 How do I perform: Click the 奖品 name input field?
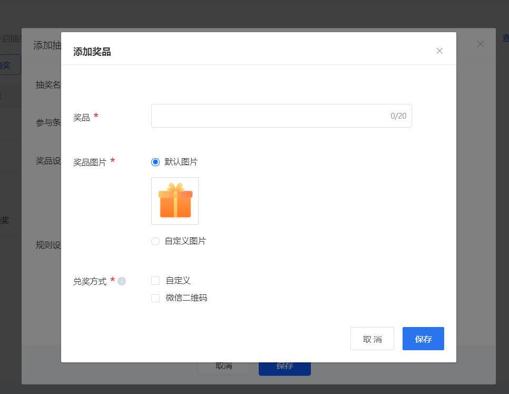281,116
